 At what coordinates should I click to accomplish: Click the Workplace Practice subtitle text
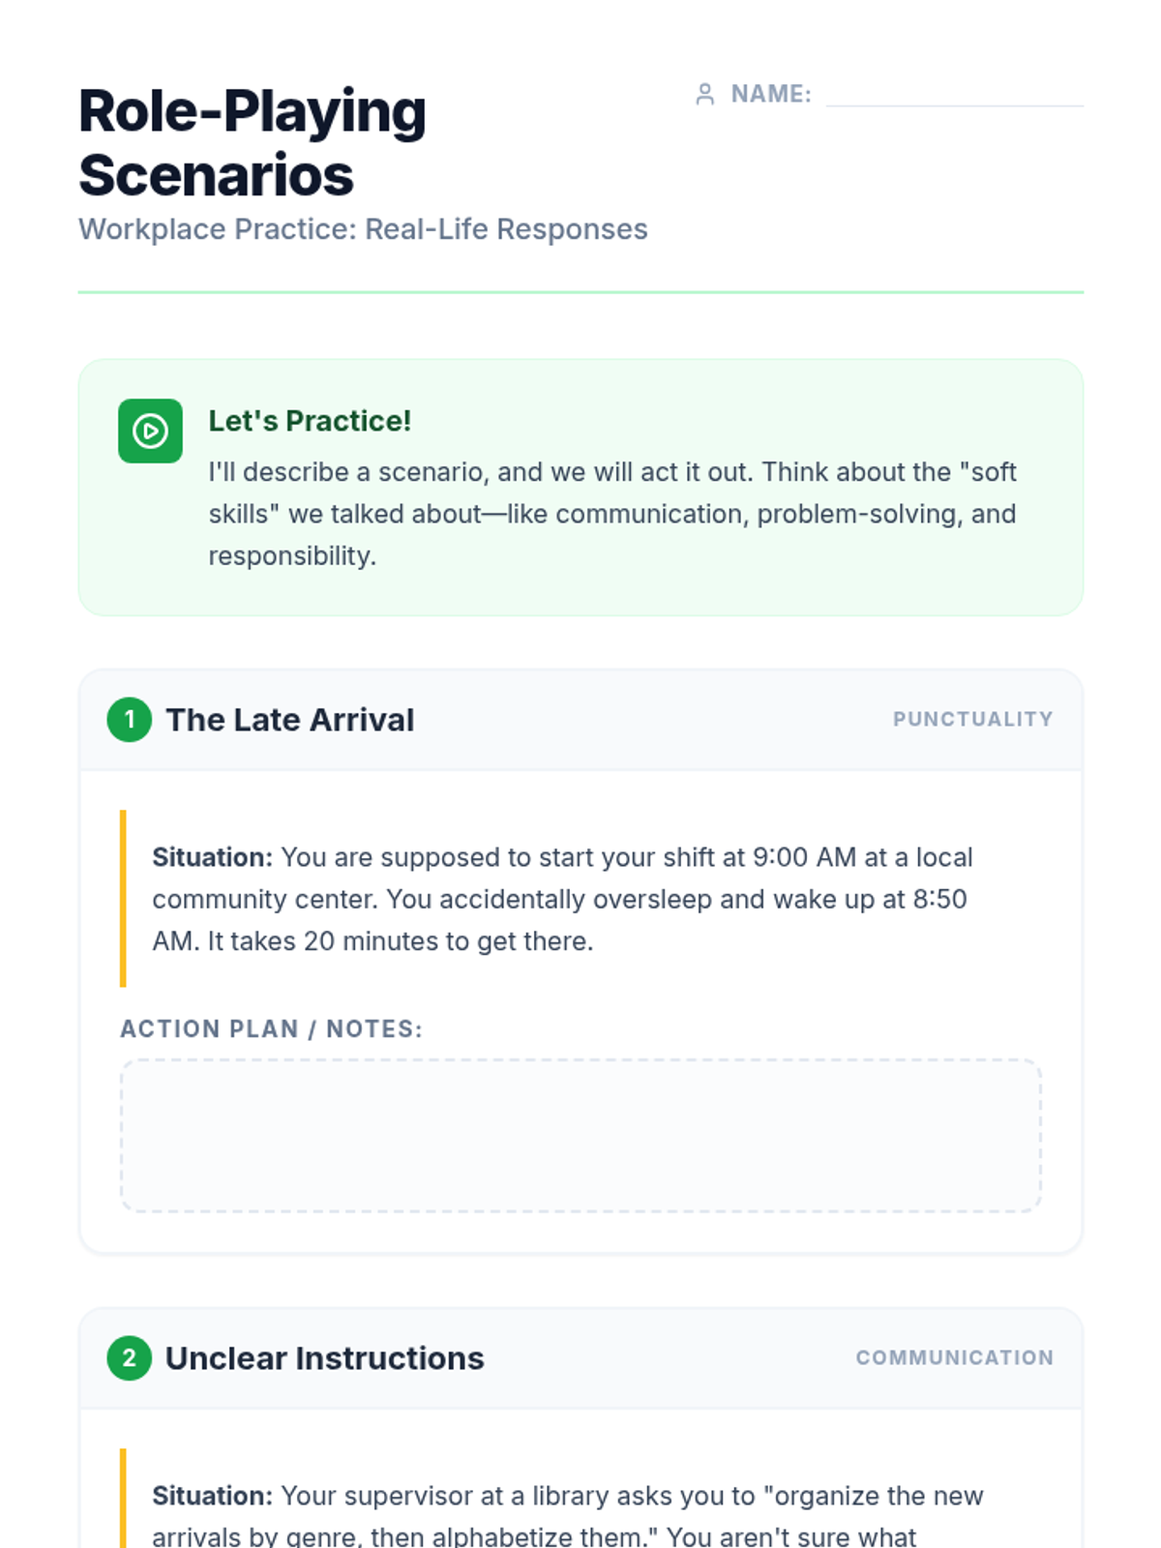[x=363, y=229]
